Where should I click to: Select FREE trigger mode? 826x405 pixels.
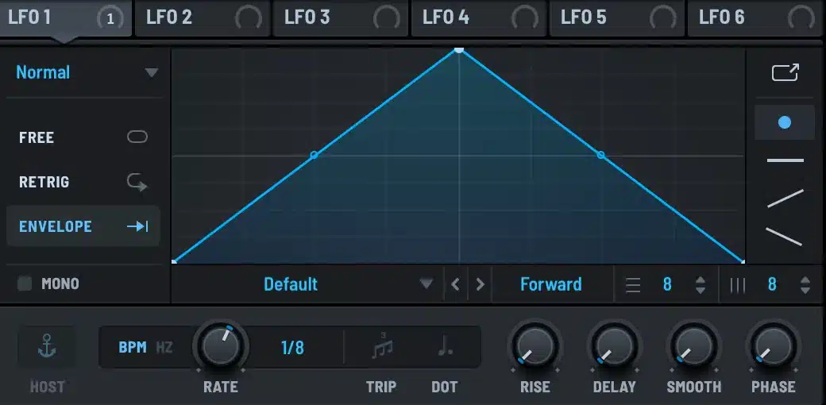point(83,137)
